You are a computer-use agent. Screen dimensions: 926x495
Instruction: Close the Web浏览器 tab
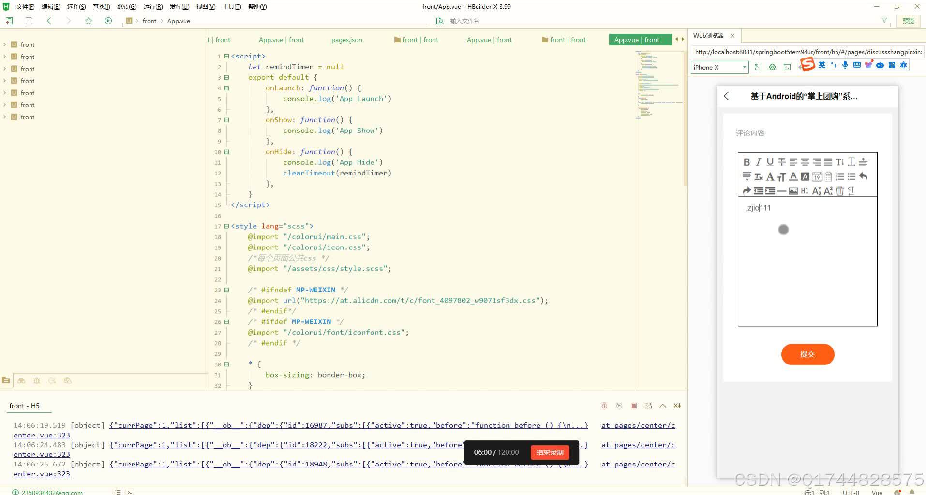click(x=732, y=35)
